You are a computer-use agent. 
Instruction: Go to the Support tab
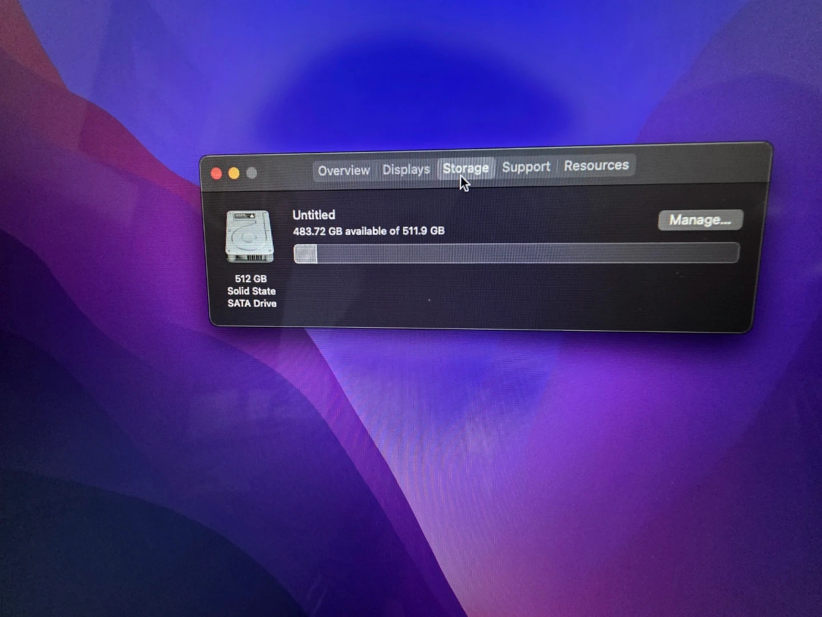[x=526, y=167]
